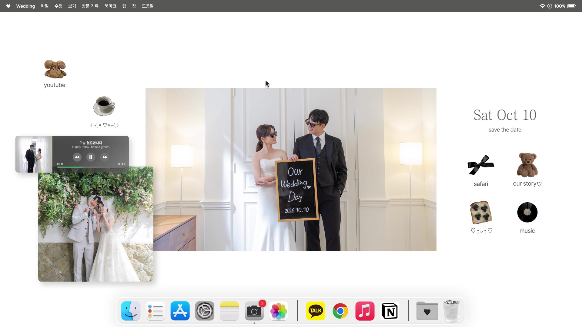Open the Trash in the dock
The image size is (582, 327).
(x=452, y=311)
